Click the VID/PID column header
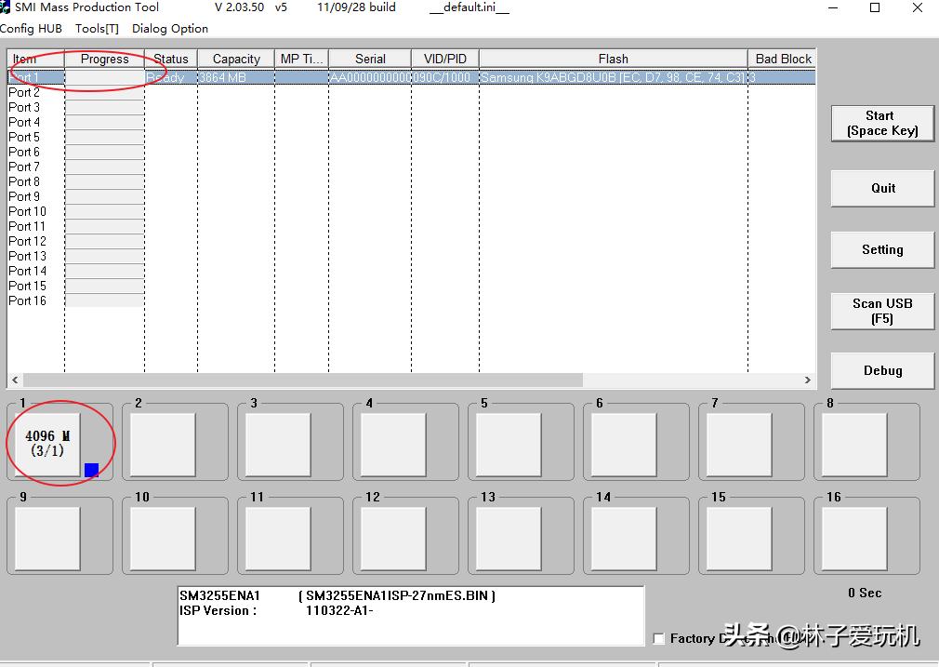939x667 pixels. (x=445, y=59)
